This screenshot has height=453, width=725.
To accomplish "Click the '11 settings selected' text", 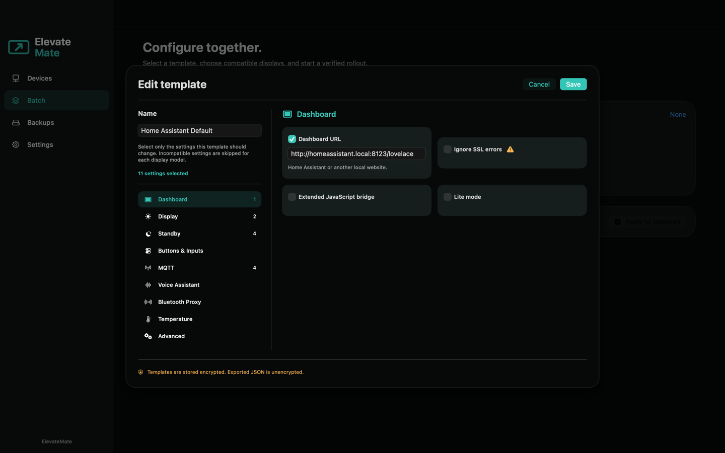I will click(163, 173).
